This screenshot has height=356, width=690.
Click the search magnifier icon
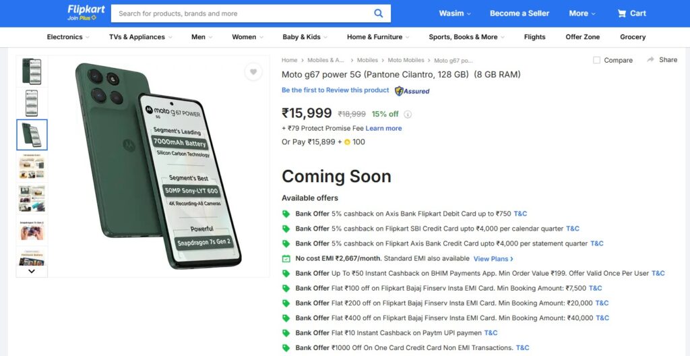tap(379, 13)
